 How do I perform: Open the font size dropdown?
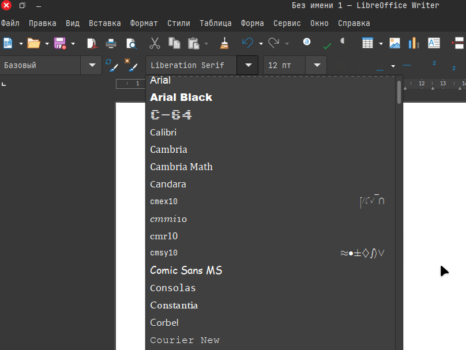click(317, 65)
